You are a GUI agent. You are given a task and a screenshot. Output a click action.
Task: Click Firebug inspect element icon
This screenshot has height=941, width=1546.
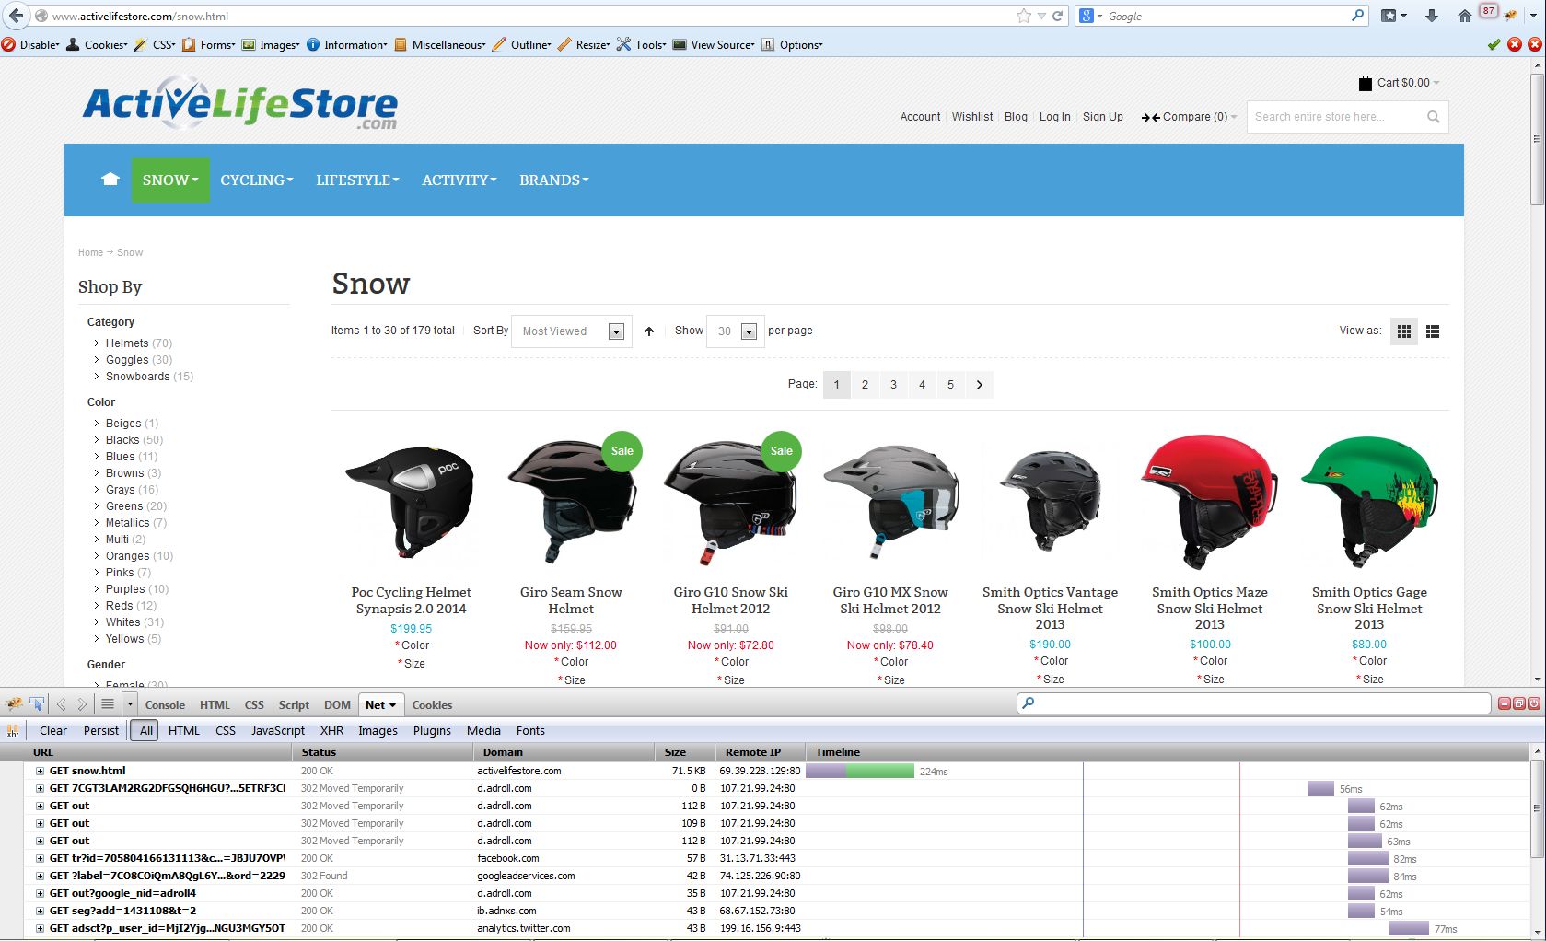[37, 704]
